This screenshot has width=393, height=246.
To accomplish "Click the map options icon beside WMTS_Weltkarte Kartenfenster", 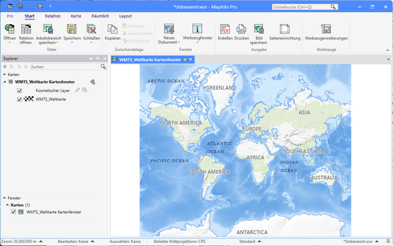I will pos(92,82).
